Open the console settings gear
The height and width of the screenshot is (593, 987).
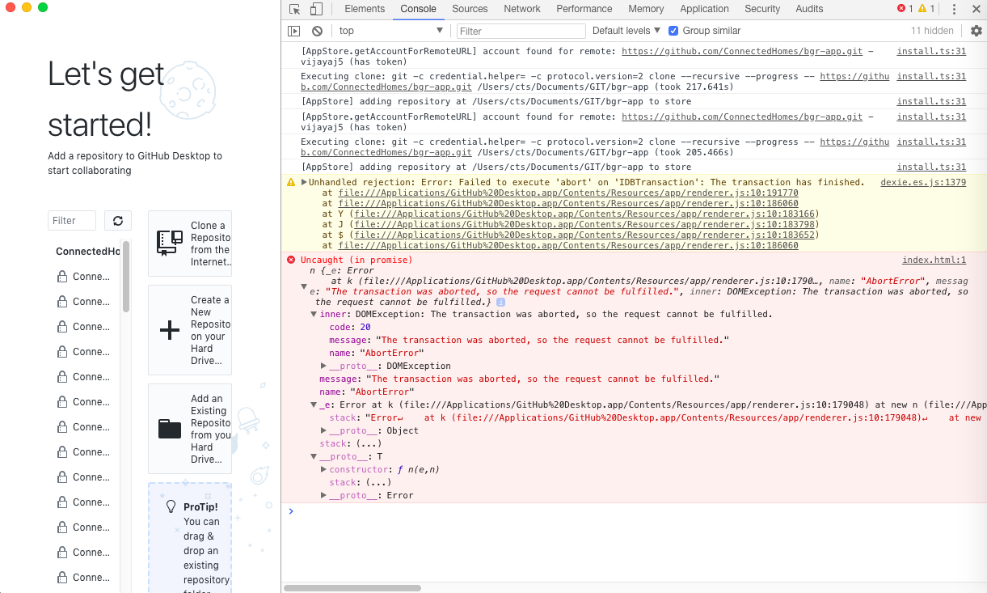976,30
